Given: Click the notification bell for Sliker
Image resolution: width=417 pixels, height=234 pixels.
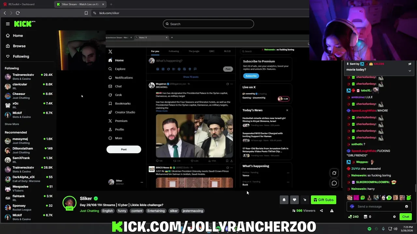Looking at the screenshot, I should (x=284, y=200).
